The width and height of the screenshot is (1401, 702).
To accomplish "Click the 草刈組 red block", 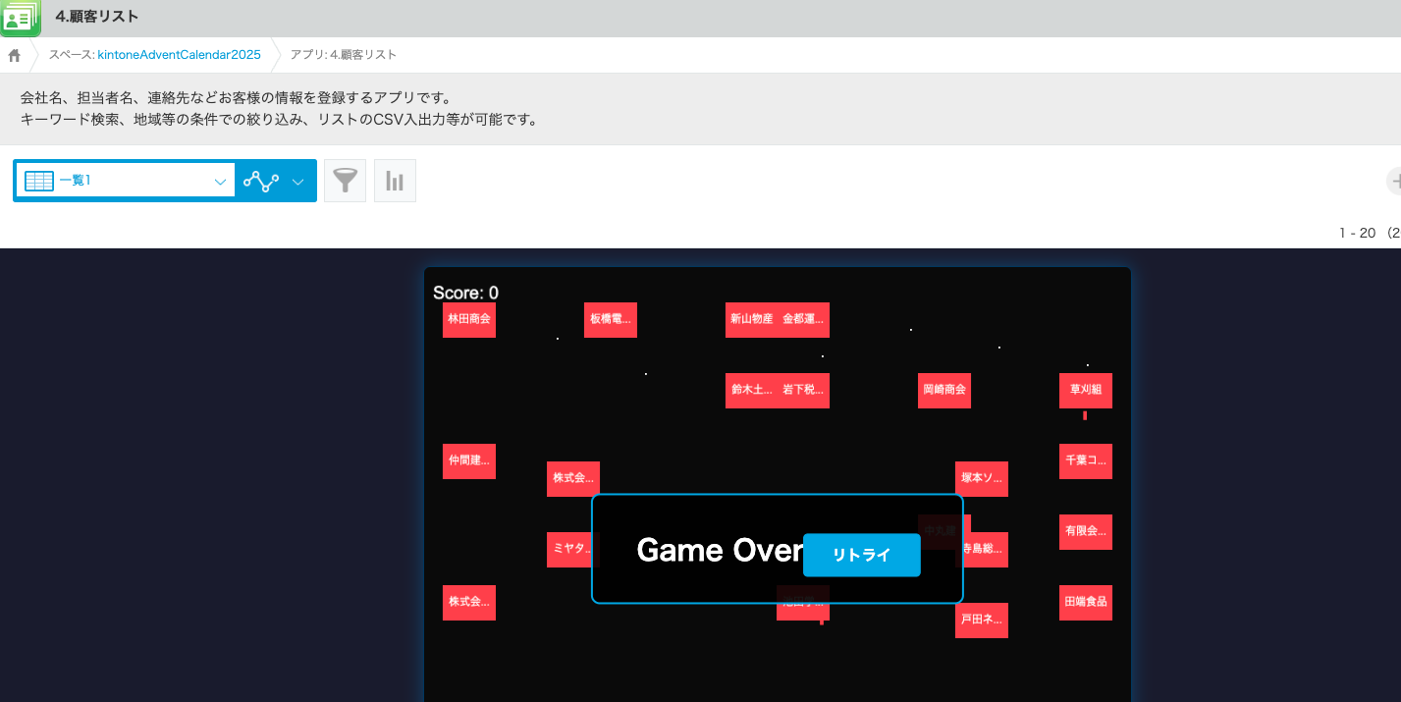I will coord(1085,390).
